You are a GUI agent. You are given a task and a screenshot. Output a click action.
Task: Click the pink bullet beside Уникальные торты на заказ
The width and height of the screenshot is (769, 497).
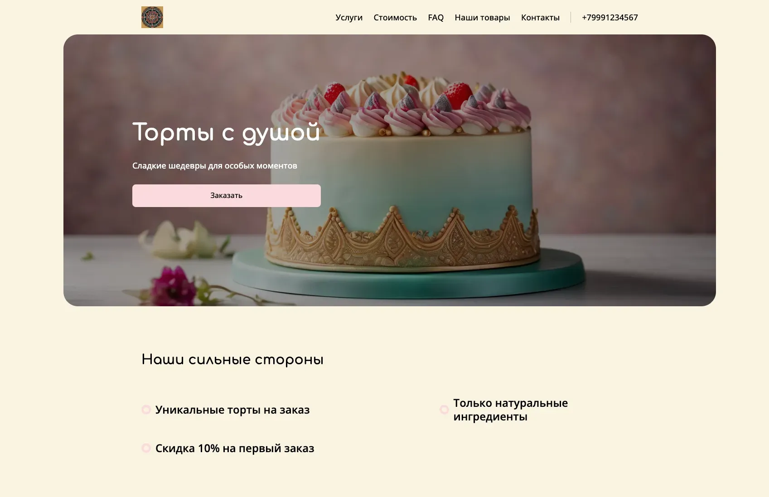point(146,410)
